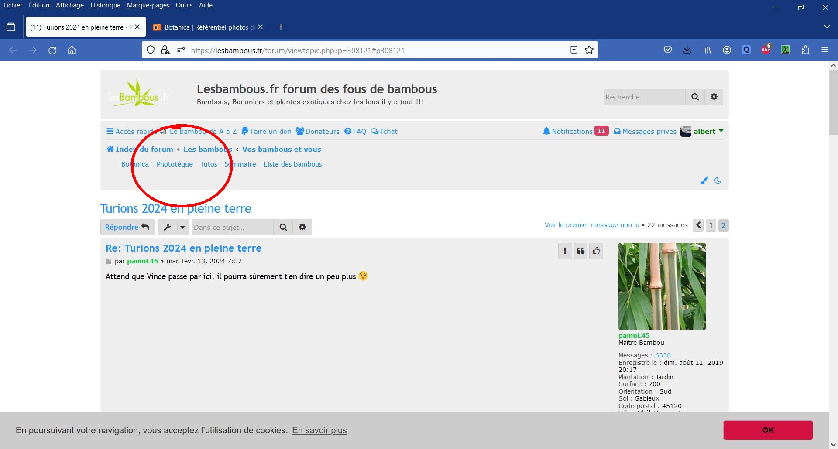Go to the Firefox home page
838x449 pixels.
coord(72,50)
